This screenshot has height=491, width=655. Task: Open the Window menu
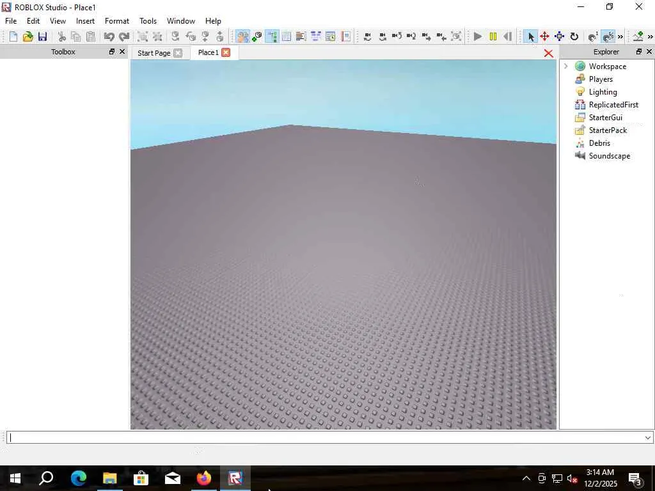tap(181, 21)
